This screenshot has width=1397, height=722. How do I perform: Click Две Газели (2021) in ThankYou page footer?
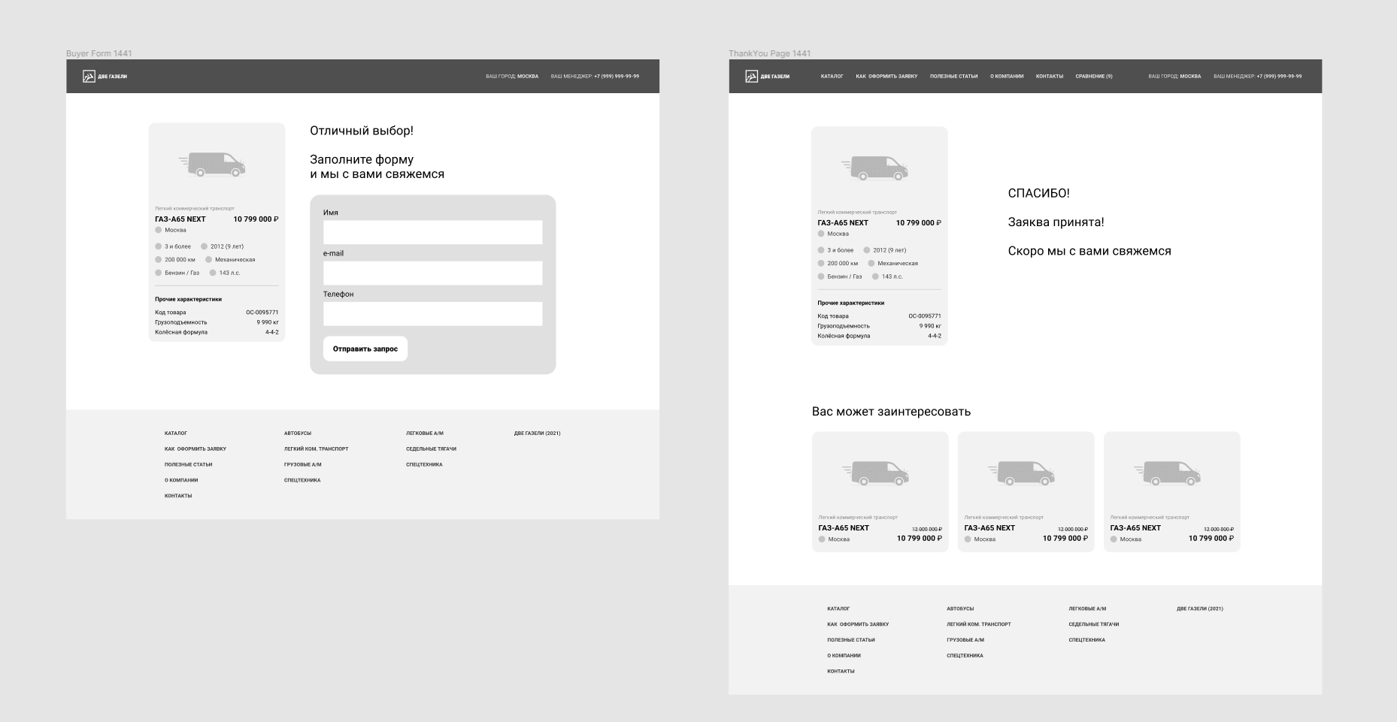[x=1200, y=609]
